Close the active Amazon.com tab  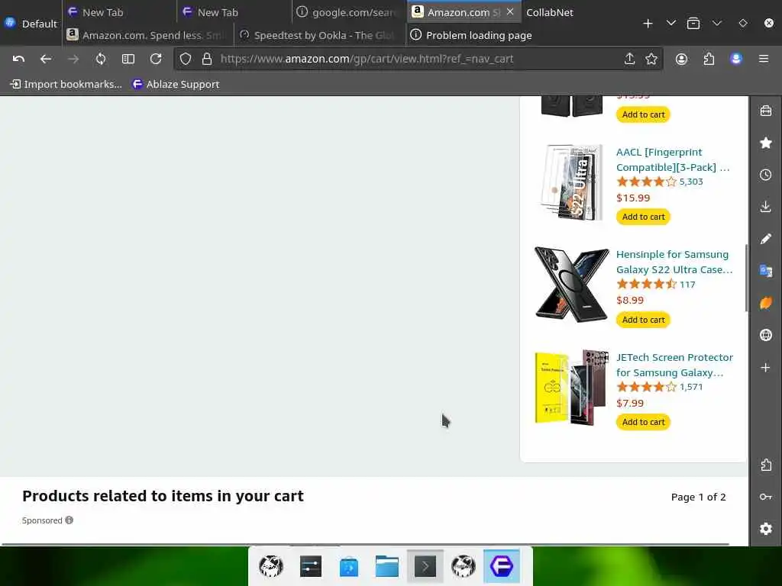[x=510, y=11]
